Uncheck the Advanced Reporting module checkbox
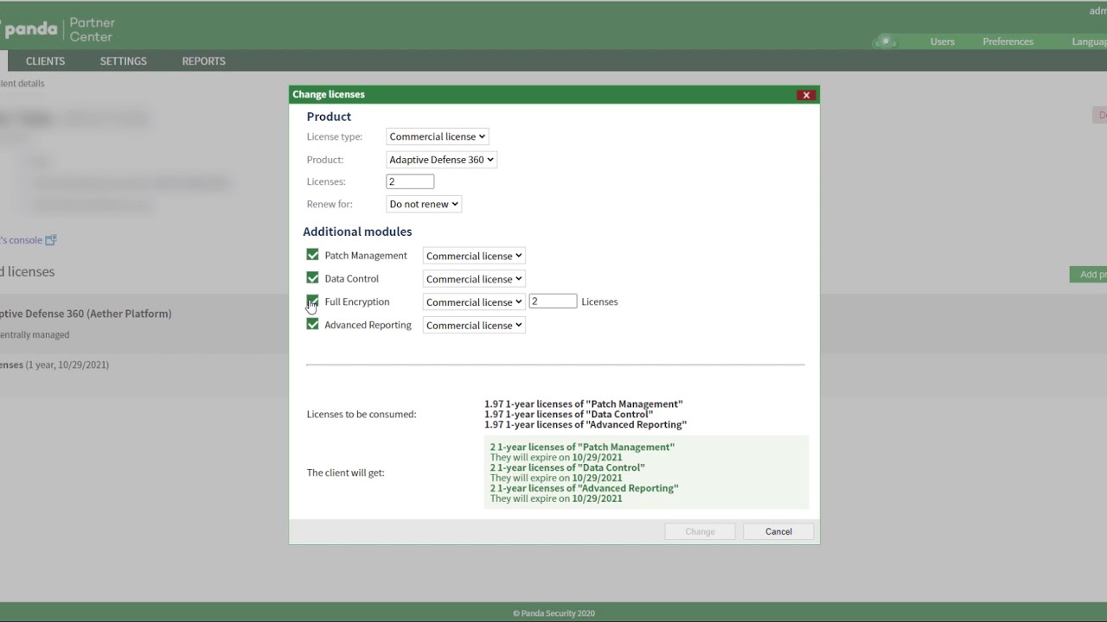Viewport: 1107px width, 622px height. point(312,325)
